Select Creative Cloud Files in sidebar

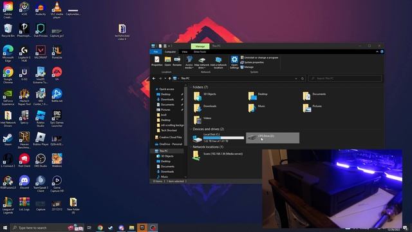click(169, 137)
